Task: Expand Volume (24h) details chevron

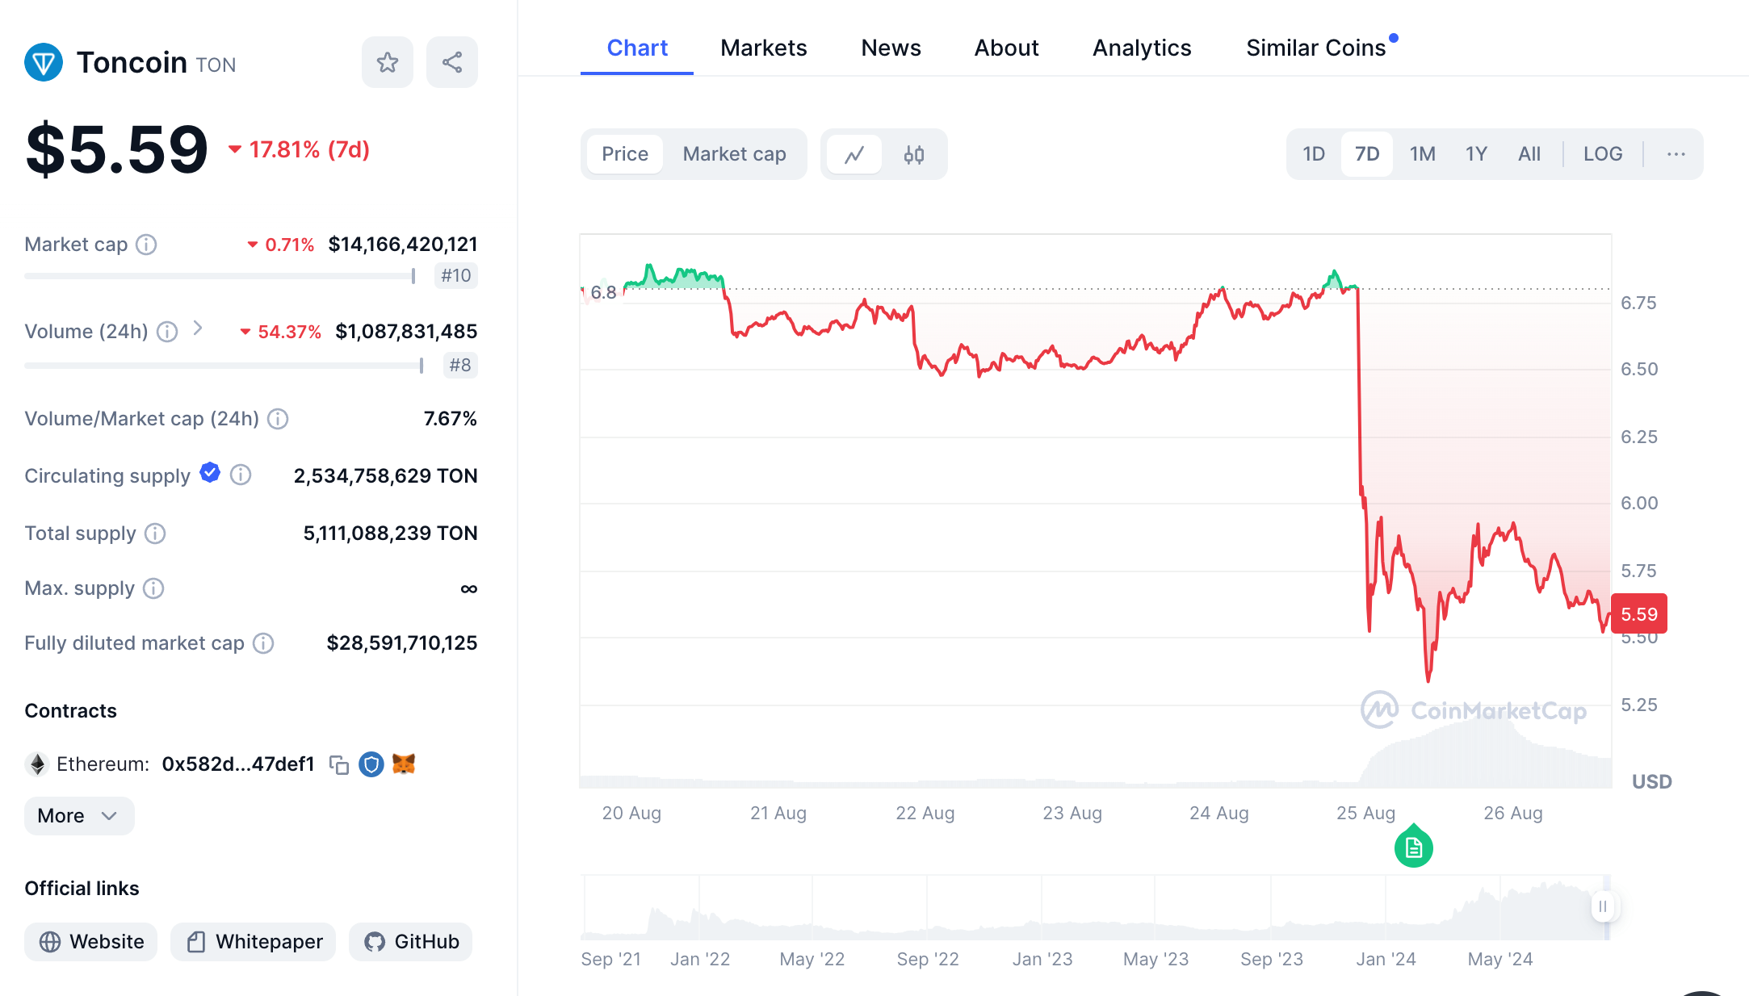Action: pos(196,330)
